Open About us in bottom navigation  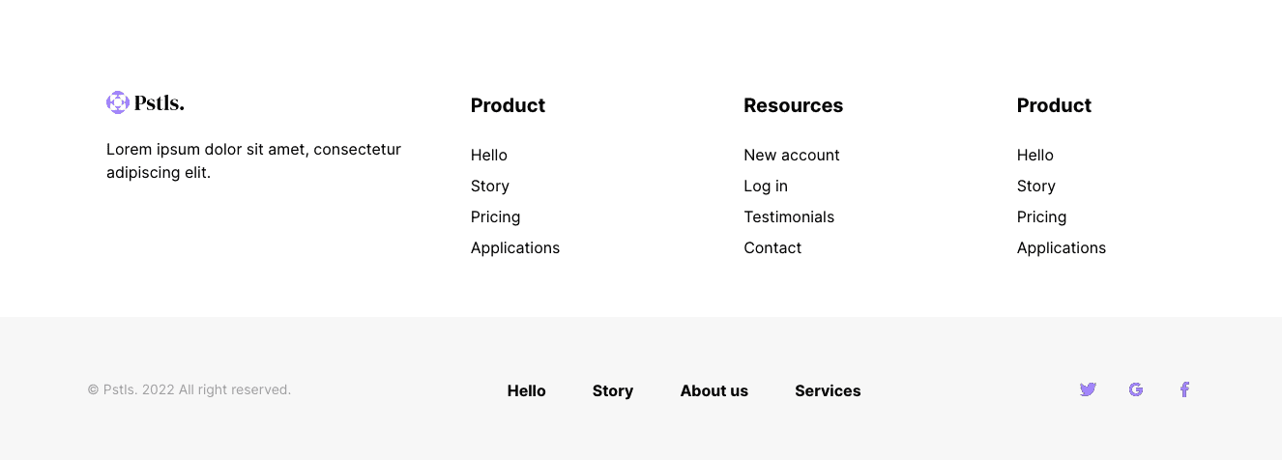coord(714,391)
